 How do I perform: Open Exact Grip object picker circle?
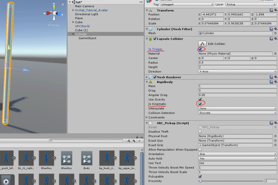[x=275, y=145]
